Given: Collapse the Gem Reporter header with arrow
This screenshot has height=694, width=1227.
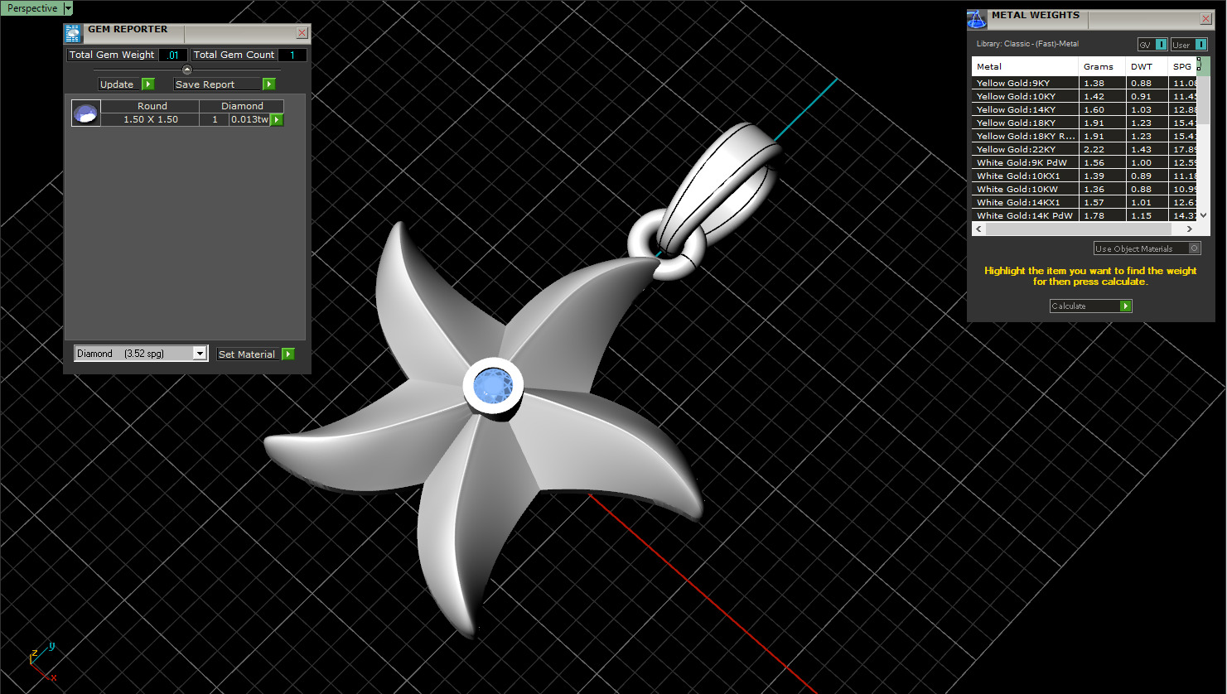Looking at the screenshot, I should (x=187, y=70).
